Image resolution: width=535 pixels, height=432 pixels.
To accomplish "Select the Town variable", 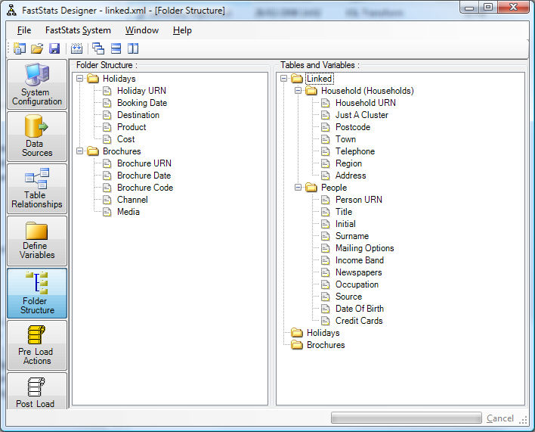I will tap(345, 139).
